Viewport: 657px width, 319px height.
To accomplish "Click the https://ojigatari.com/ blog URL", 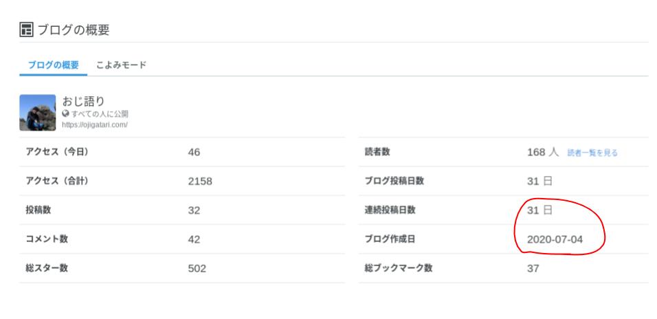I will [95, 124].
